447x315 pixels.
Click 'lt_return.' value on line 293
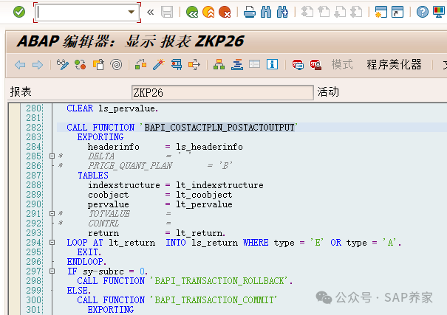[201, 233]
